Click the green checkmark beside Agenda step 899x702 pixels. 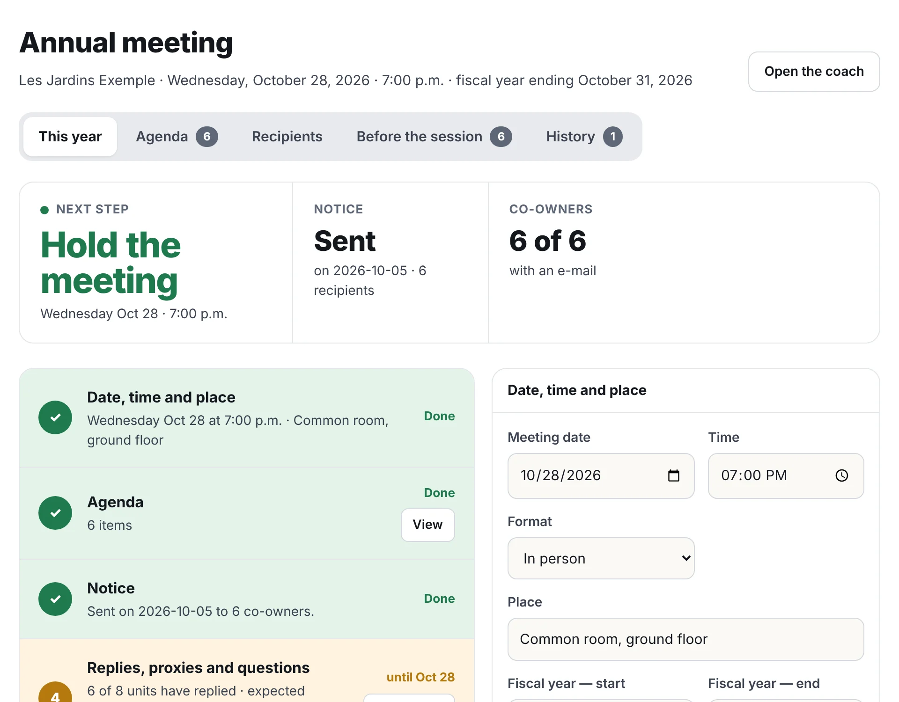tap(55, 513)
